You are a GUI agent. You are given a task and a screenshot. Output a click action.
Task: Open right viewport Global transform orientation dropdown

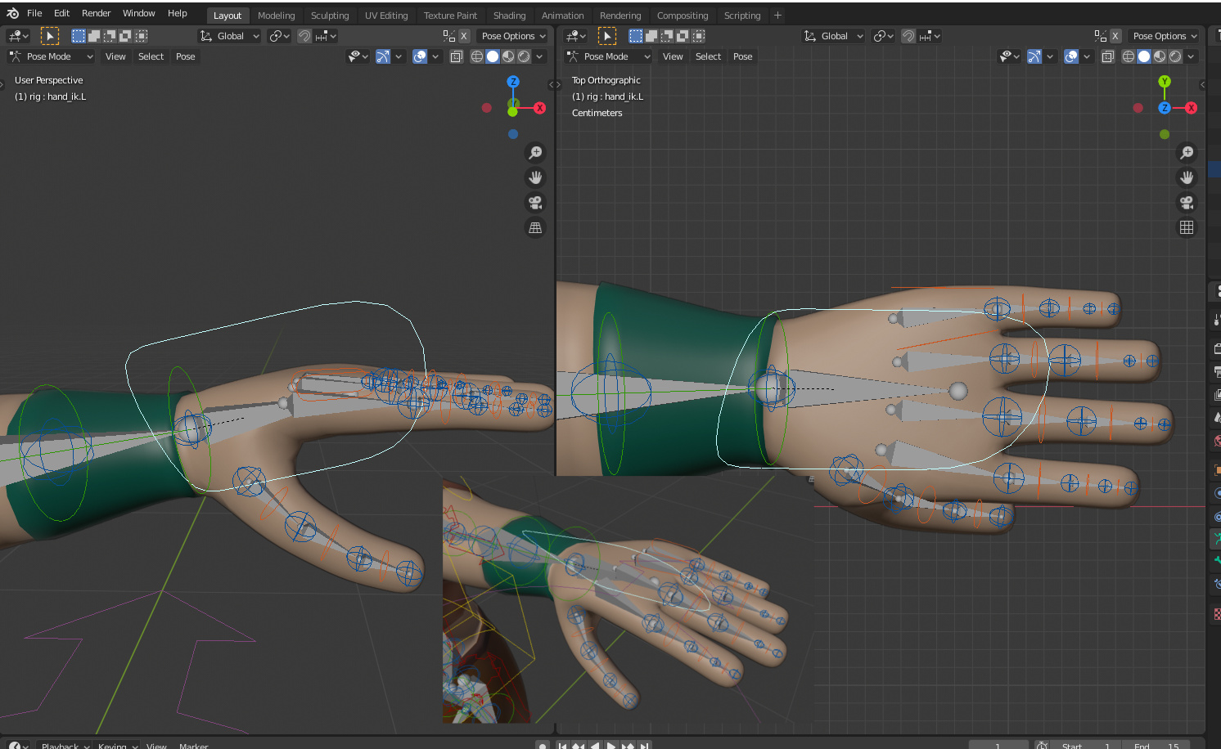834,36
